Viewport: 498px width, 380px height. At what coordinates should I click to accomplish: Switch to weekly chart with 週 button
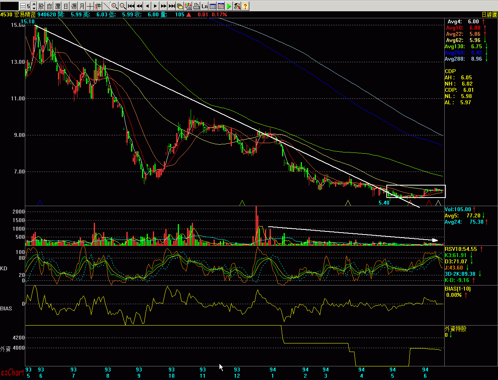(x=74, y=6)
